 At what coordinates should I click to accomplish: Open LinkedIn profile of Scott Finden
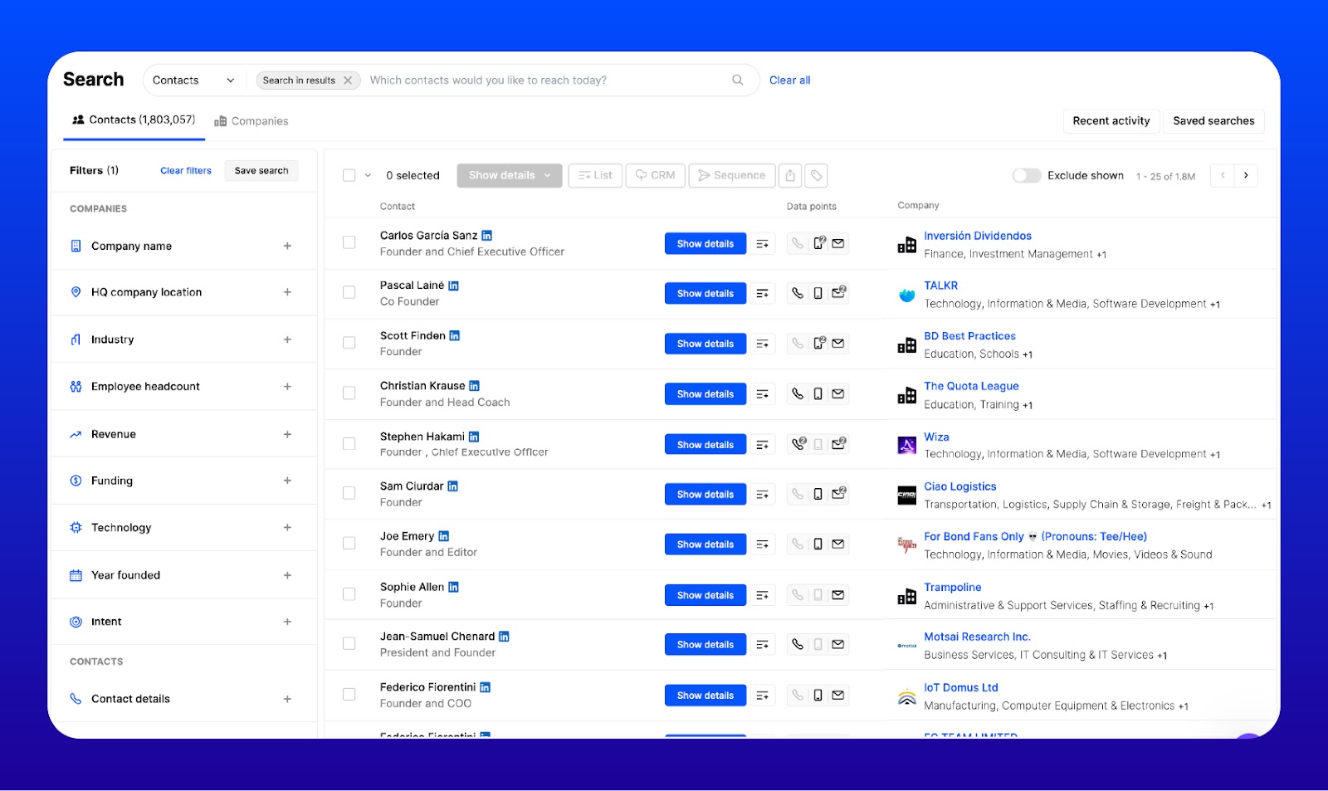(x=454, y=336)
